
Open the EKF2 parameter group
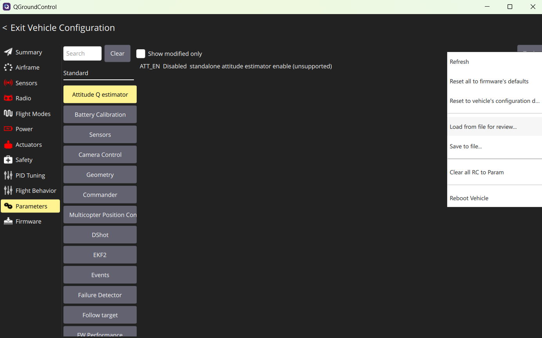click(x=100, y=255)
